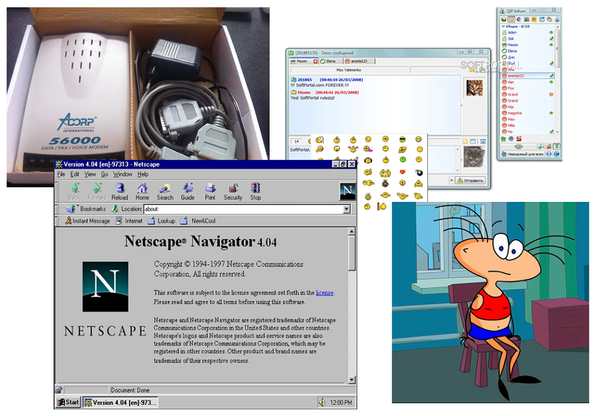The width and height of the screenshot is (594, 416).
Task: Click in the Location address field
Action: coord(243,209)
